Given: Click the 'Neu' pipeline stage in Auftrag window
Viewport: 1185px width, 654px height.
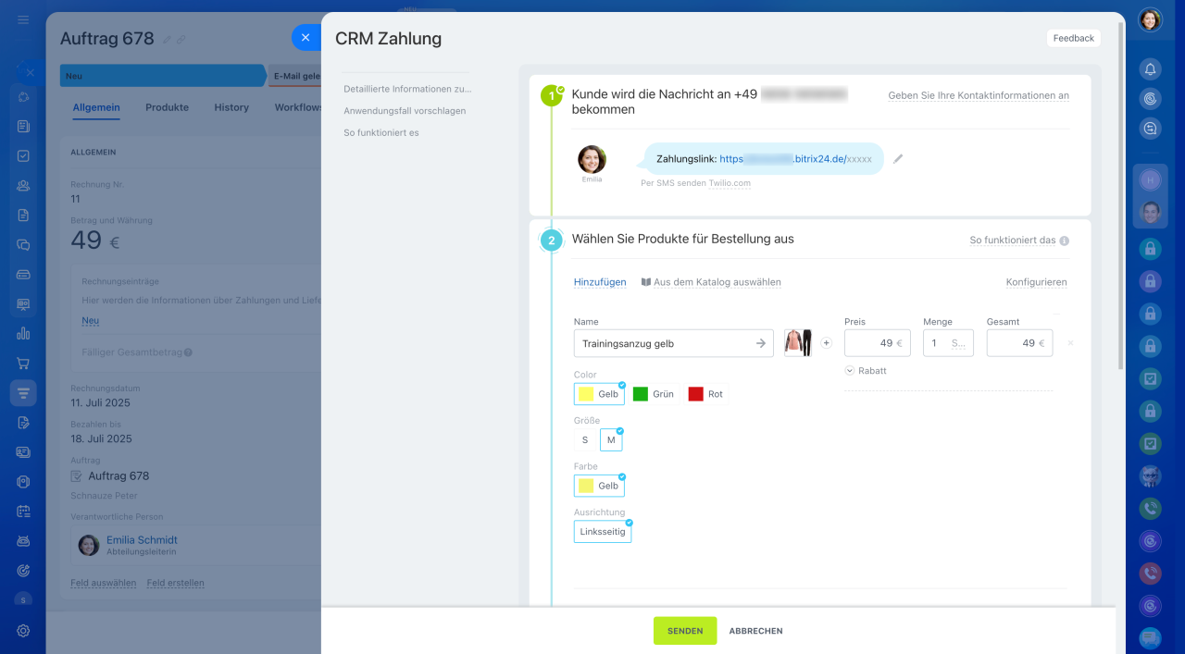Looking at the screenshot, I should [x=163, y=76].
